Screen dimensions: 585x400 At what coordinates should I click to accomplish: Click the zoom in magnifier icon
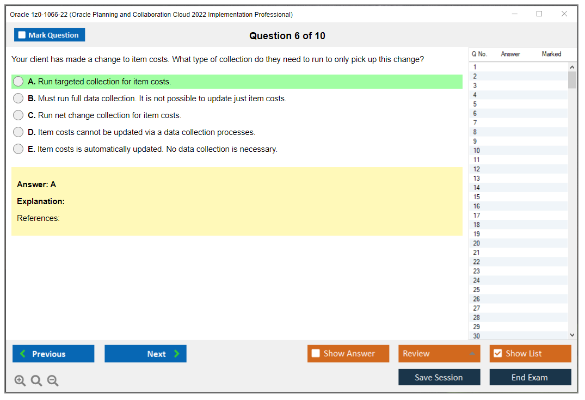pos(20,381)
